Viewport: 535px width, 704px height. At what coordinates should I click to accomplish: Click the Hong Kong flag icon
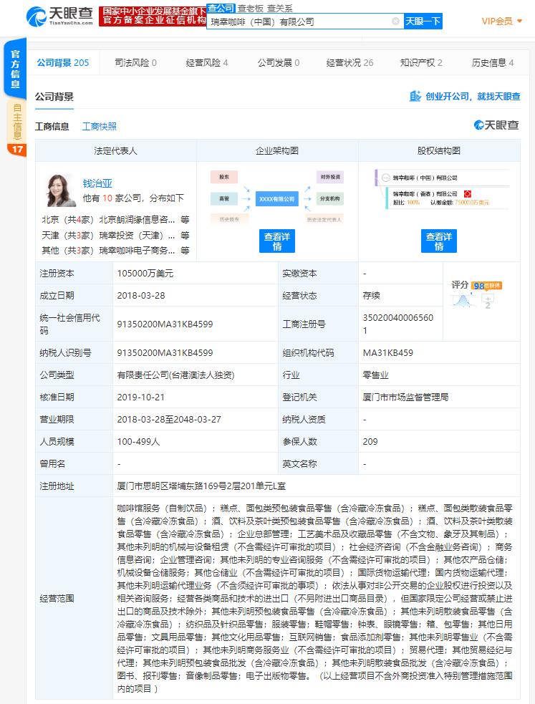click(467, 194)
